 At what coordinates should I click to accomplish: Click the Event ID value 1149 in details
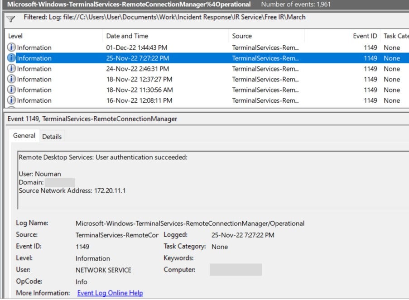point(82,247)
